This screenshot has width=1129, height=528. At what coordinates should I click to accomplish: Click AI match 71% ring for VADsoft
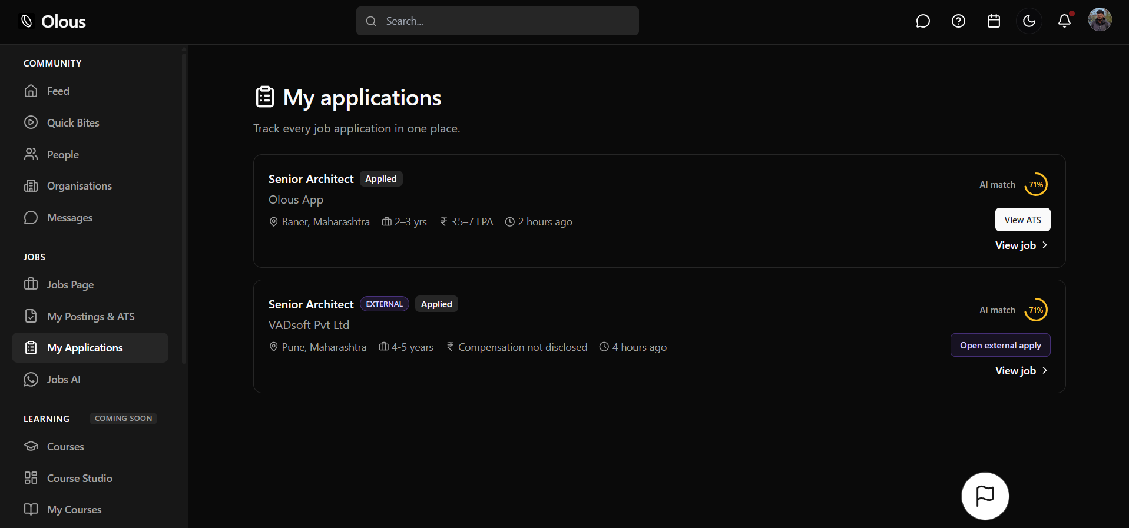(1036, 310)
